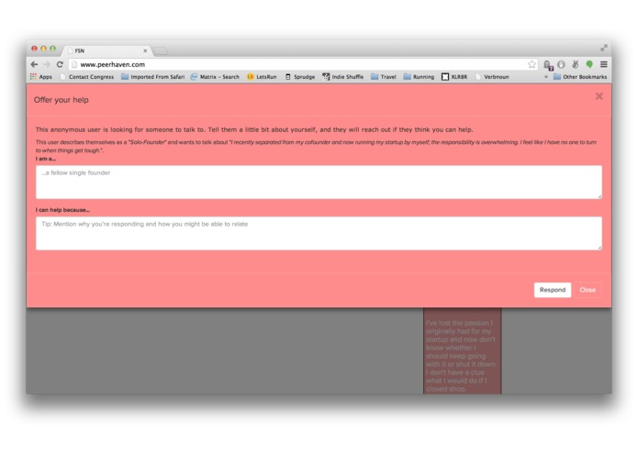Enter fullscreen with the expand arrows icon
The height and width of the screenshot is (453, 638).
(604, 48)
